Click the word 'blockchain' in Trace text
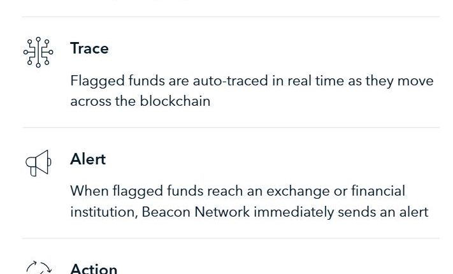Screen dimensions: 453x274 coord(174,101)
